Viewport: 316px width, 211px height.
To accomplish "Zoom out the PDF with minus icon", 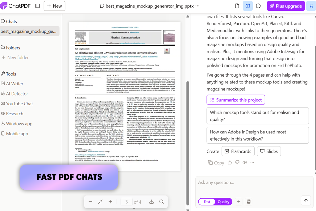I will [90, 202].
